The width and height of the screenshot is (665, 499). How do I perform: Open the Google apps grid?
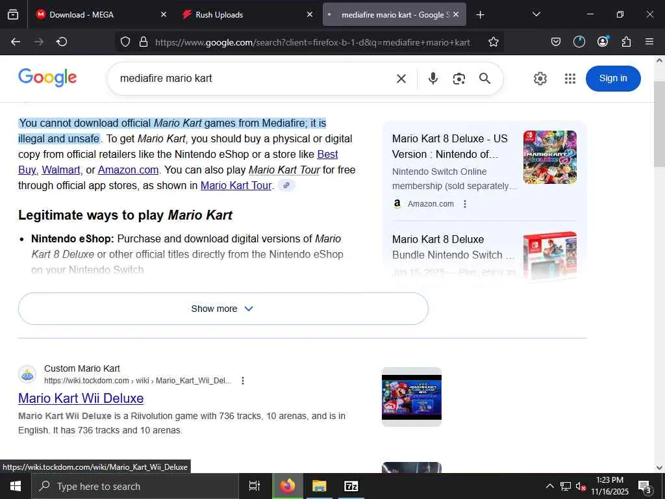click(x=570, y=79)
